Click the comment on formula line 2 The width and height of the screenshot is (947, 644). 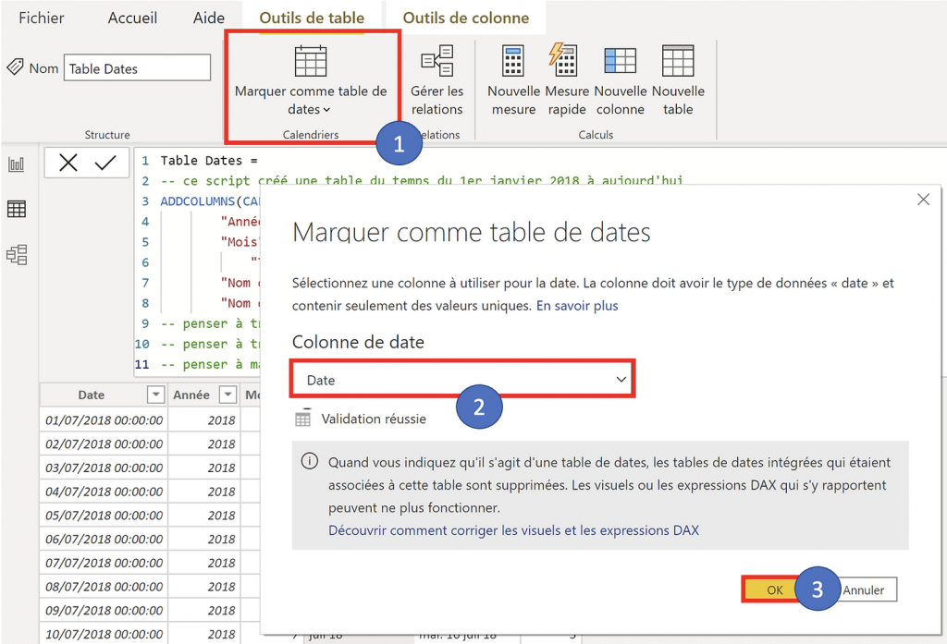[x=422, y=180]
